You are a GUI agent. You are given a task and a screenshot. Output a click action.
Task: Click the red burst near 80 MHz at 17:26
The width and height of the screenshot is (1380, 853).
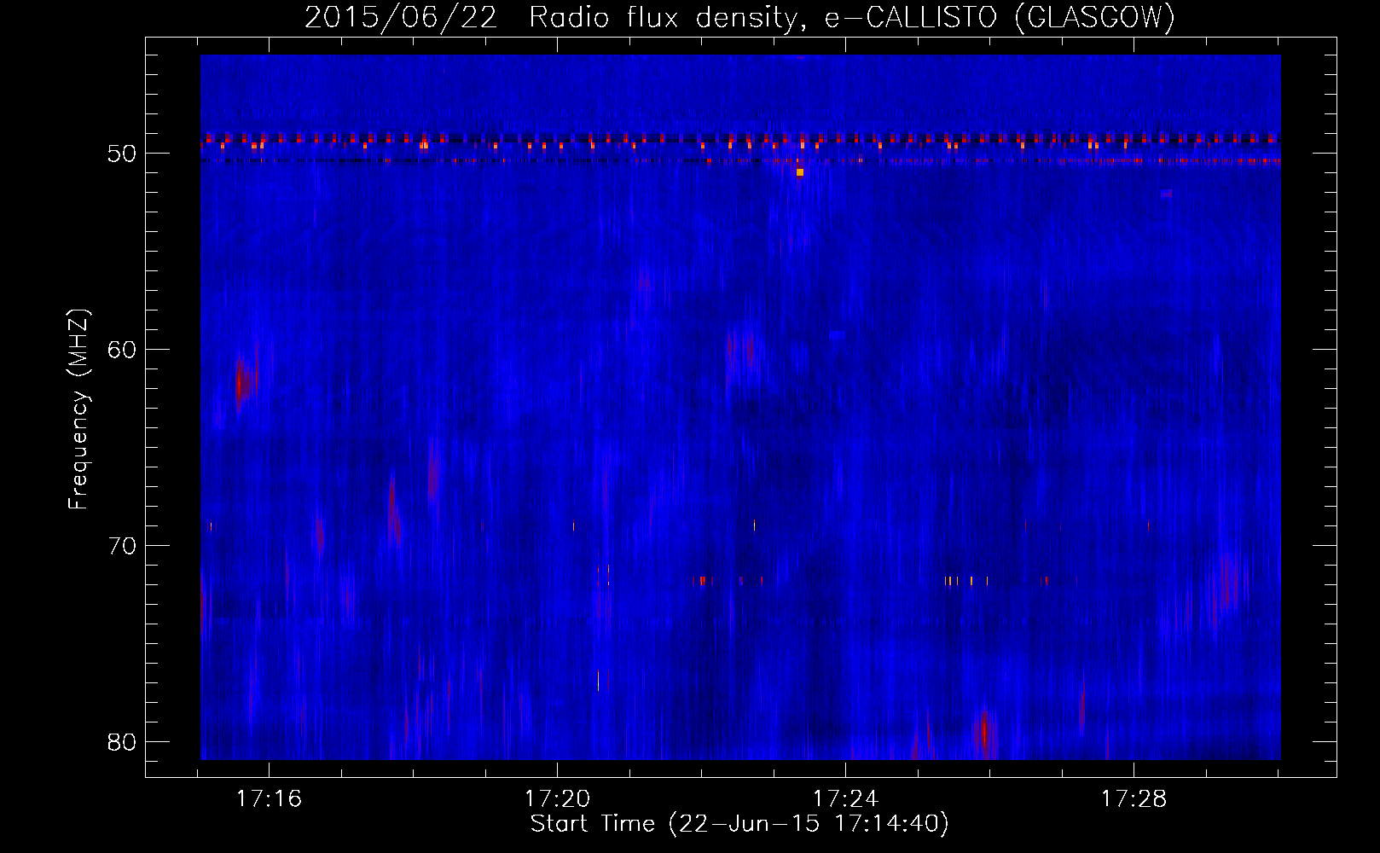[984, 732]
